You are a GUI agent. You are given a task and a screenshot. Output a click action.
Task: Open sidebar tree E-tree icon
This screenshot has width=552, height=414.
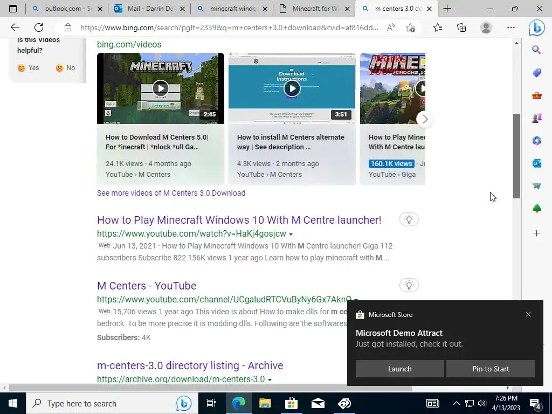pyautogui.click(x=536, y=209)
